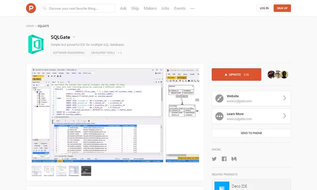Open the Ask menu item
Screen dimensions: 317x190
(123, 8)
